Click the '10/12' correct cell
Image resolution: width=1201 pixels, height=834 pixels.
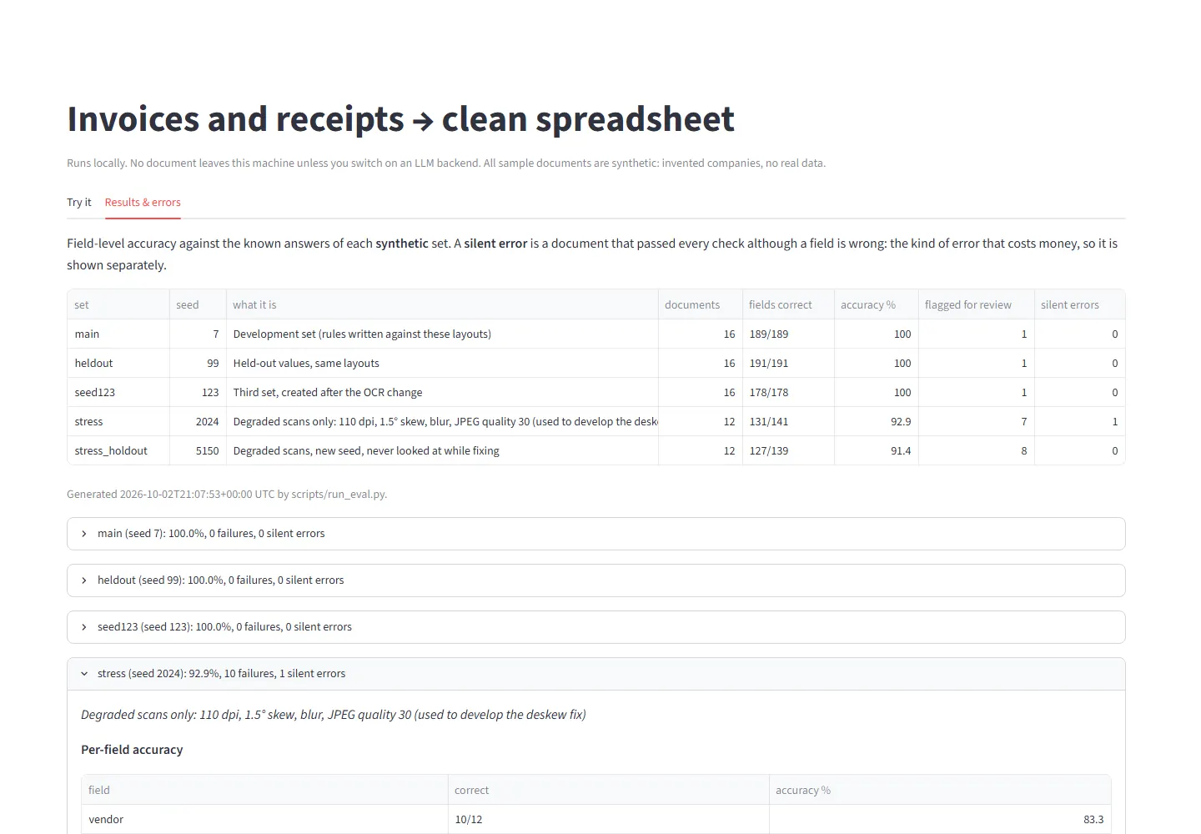[x=609, y=819]
